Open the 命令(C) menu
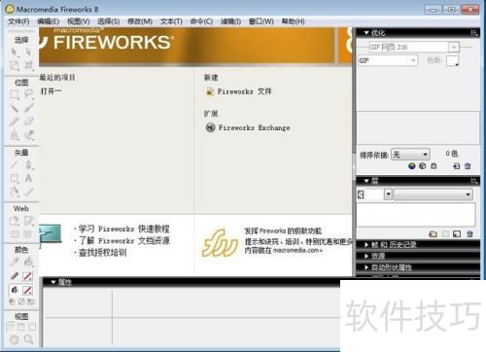The width and height of the screenshot is (486, 352). tap(201, 21)
